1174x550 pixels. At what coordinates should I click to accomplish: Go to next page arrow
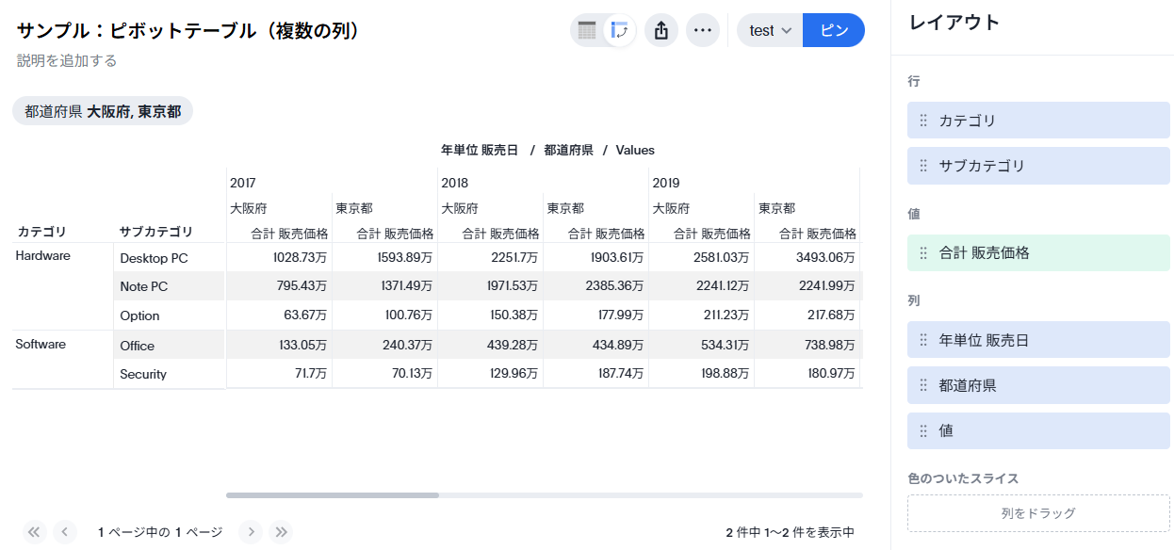(x=251, y=532)
